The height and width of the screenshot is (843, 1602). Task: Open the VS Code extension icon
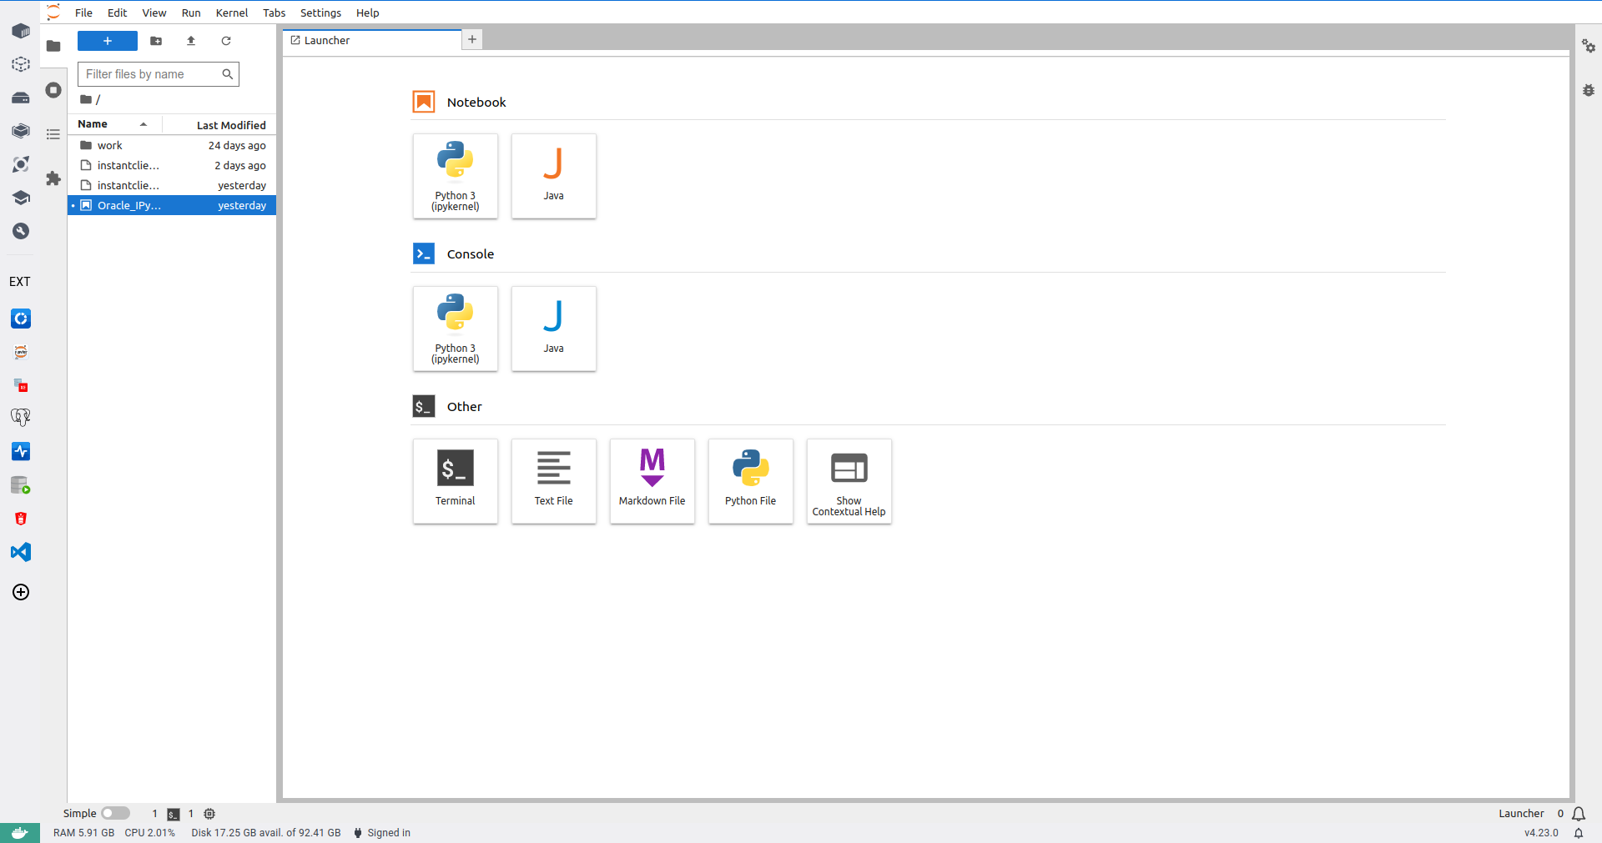tap(21, 552)
